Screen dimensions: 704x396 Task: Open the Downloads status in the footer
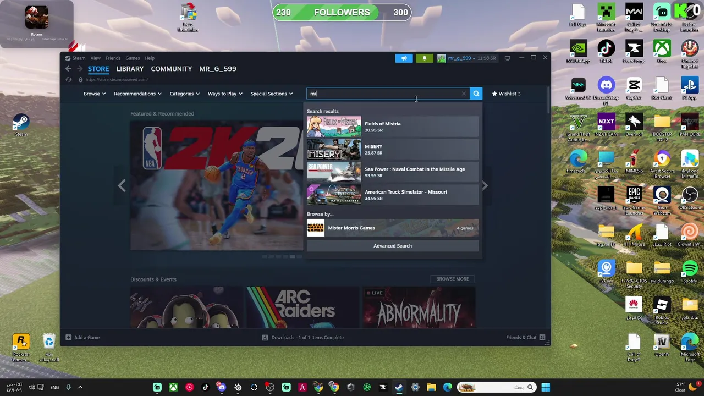pyautogui.click(x=303, y=337)
